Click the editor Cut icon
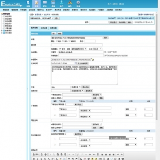Image resolution: width=160 pixels, height=160 pixels. coord(50,154)
